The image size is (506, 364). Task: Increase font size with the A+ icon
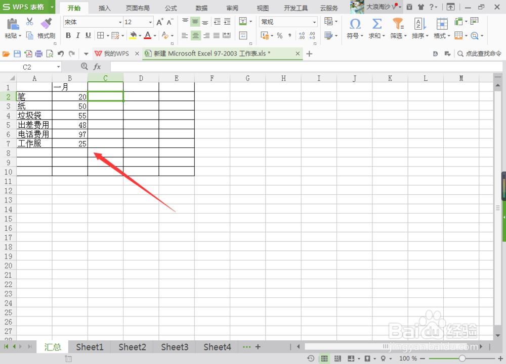(x=160, y=22)
